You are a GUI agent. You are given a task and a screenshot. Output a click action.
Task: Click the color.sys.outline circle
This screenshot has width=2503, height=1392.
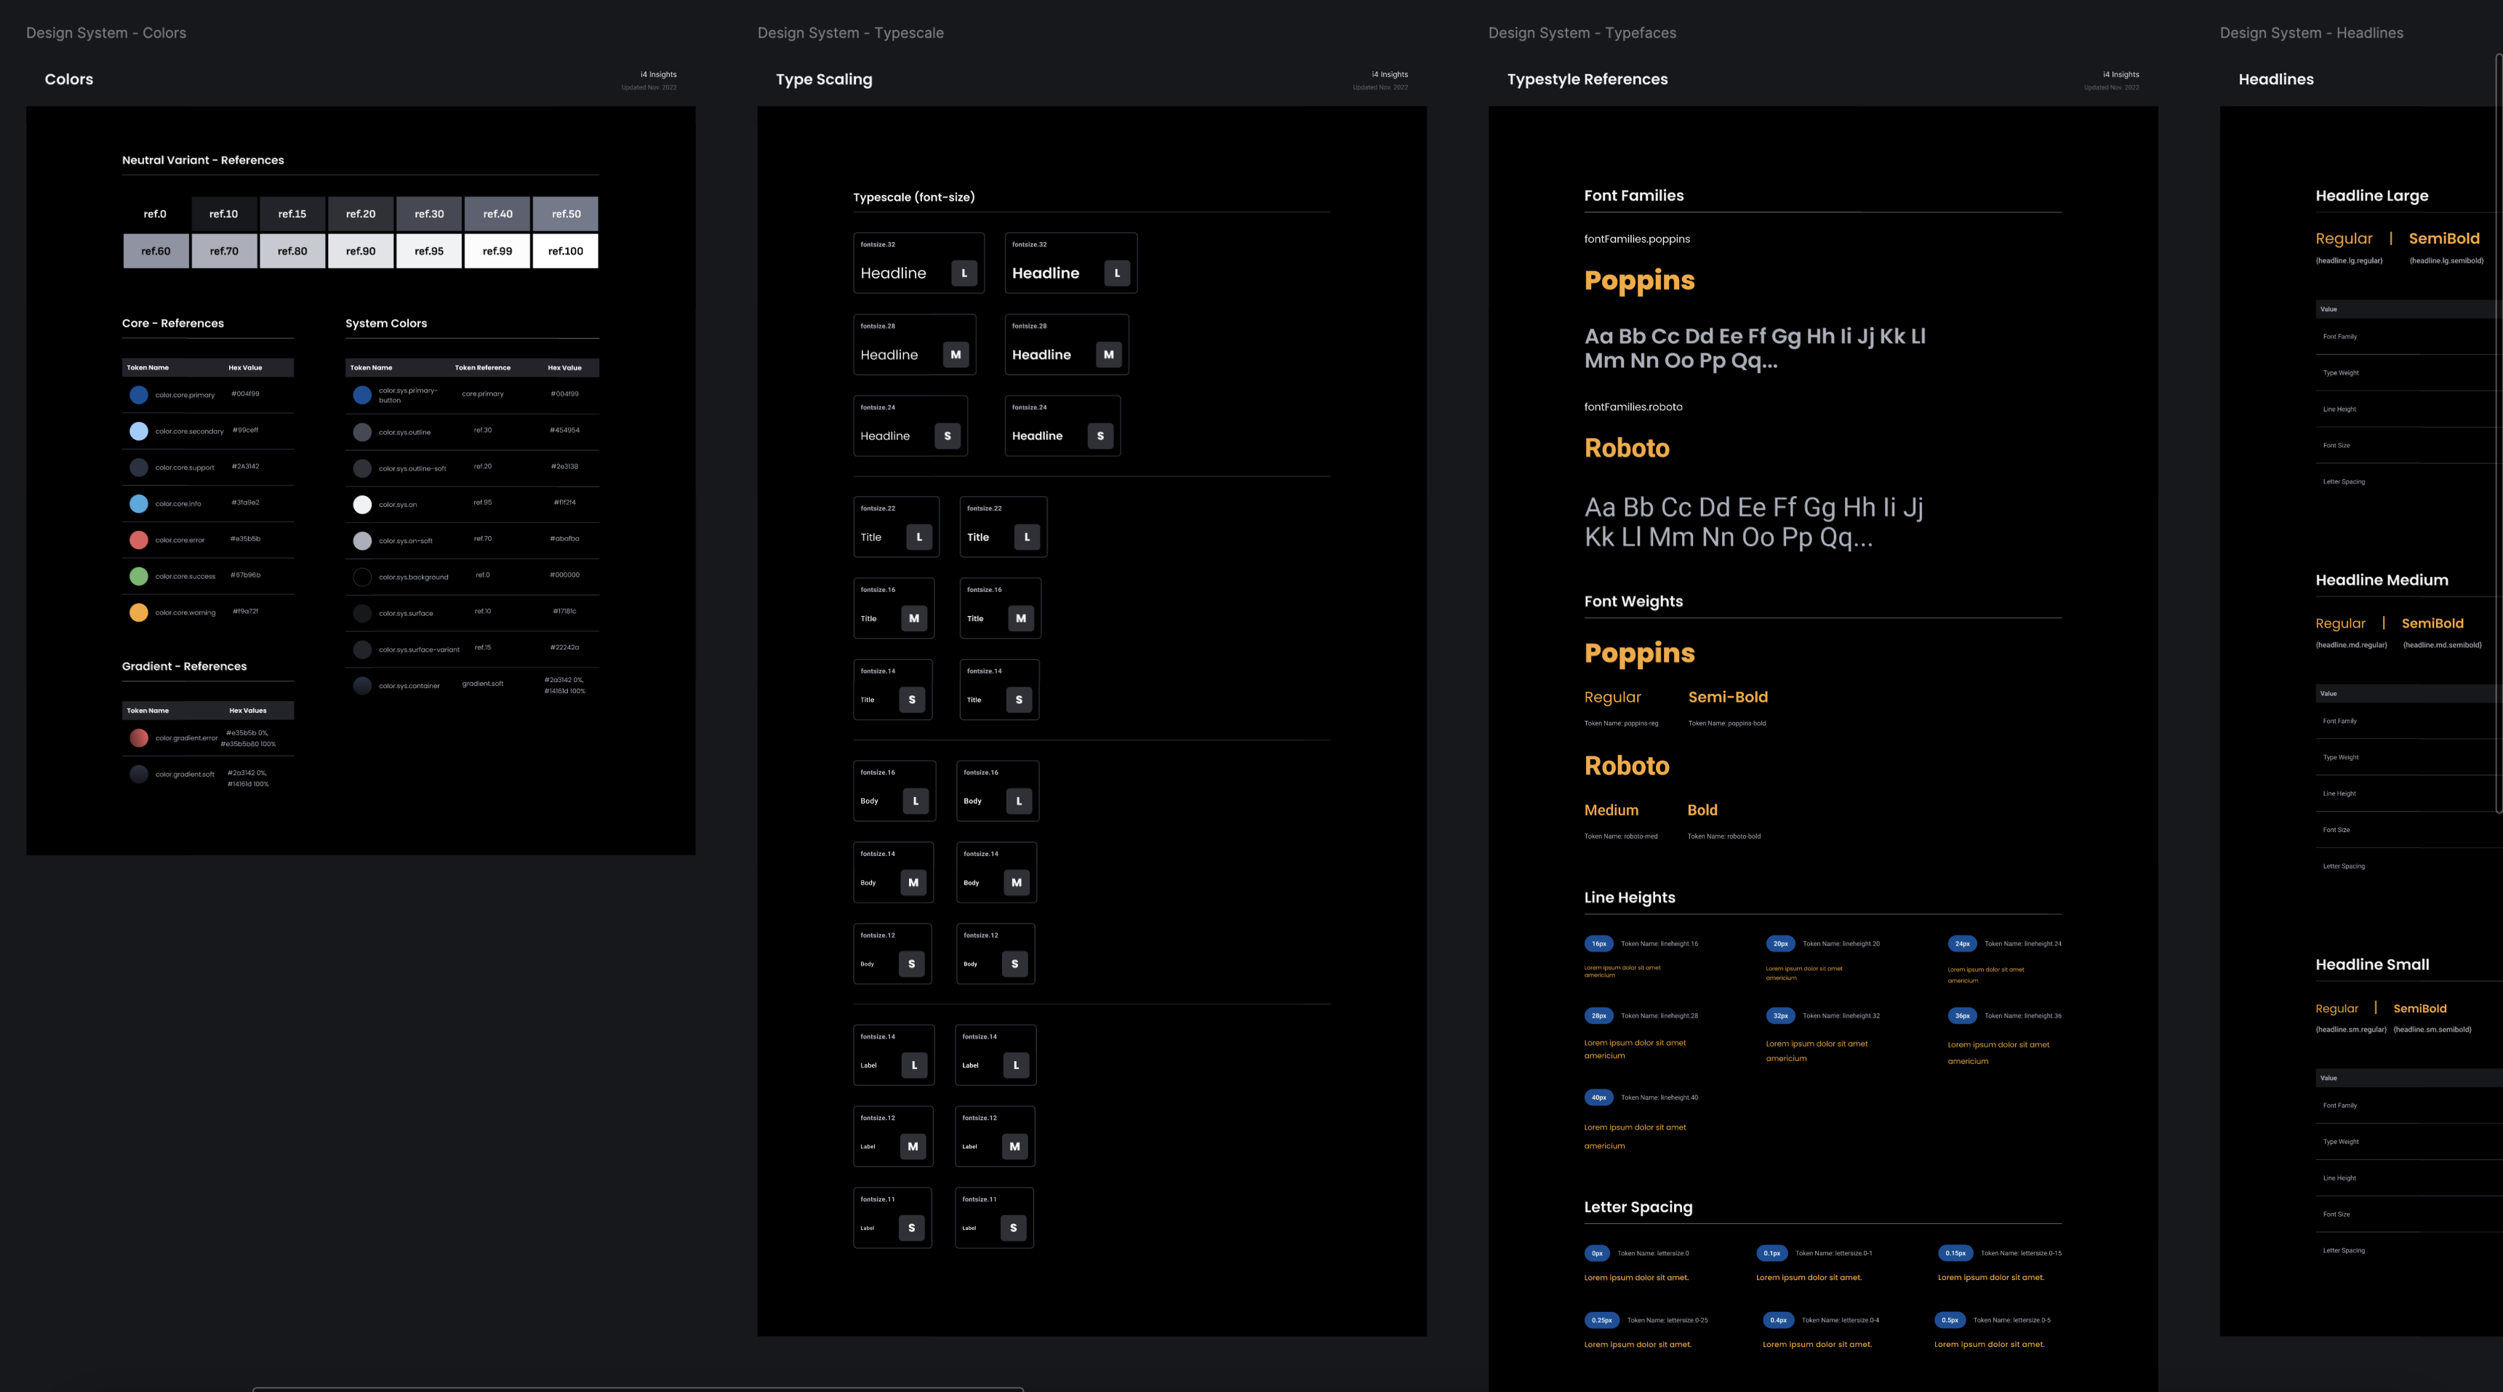coord(362,431)
